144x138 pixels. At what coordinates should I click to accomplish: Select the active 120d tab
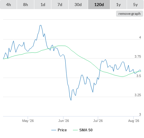pos(99,5)
